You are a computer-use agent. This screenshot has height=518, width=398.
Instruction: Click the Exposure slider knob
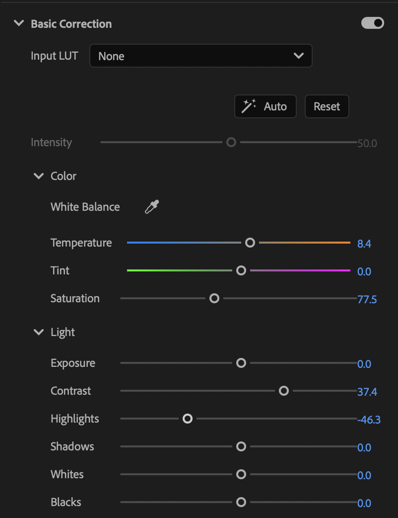(x=241, y=363)
